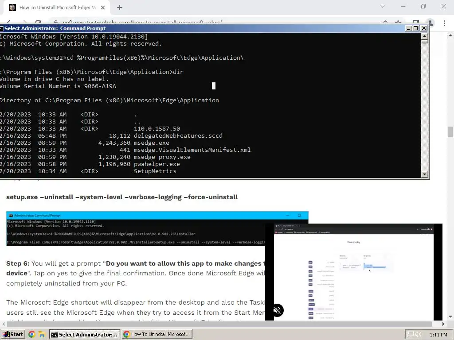Click the Command Prompt title bar system icon
This screenshot has width=454, height=340.
[1, 28]
